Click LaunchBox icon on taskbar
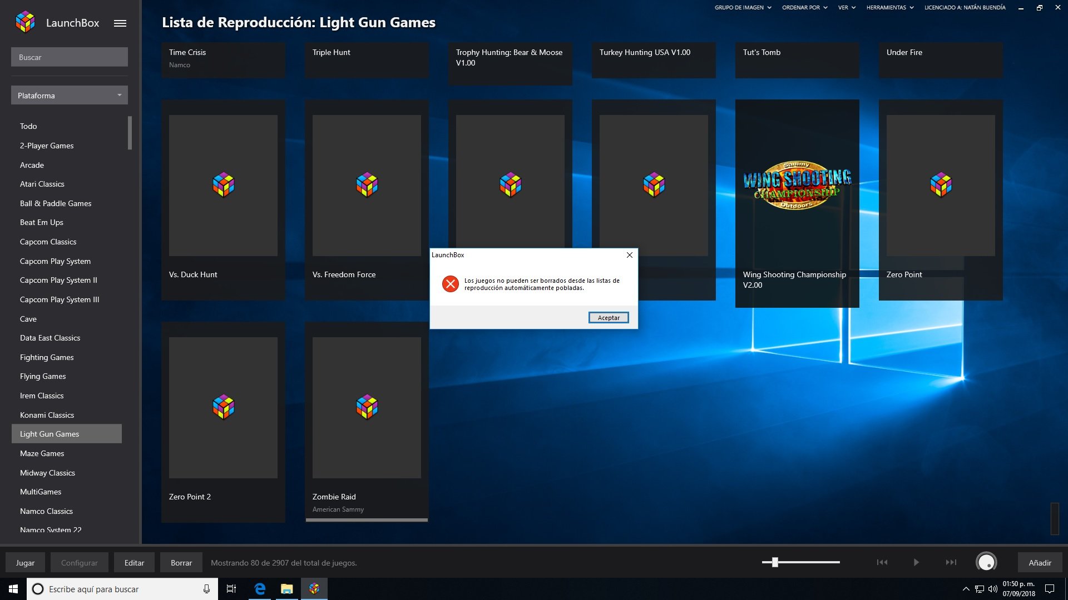1068x600 pixels. tap(314, 589)
